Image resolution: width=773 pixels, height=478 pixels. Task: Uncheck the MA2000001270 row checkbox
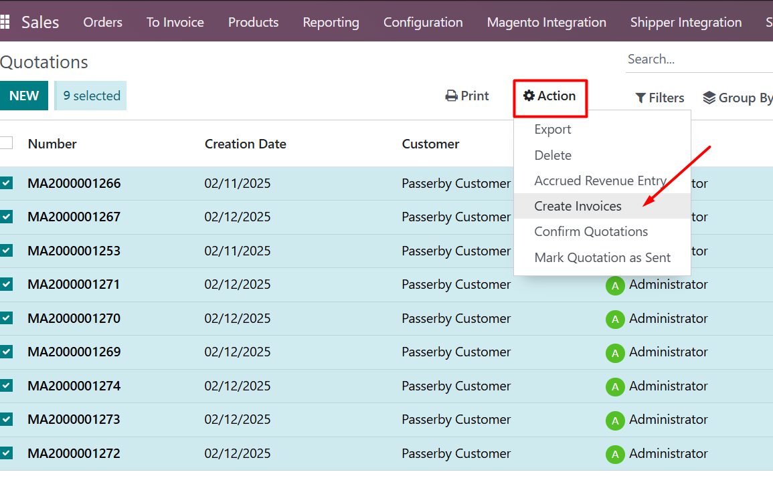click(x=6, y=318)
